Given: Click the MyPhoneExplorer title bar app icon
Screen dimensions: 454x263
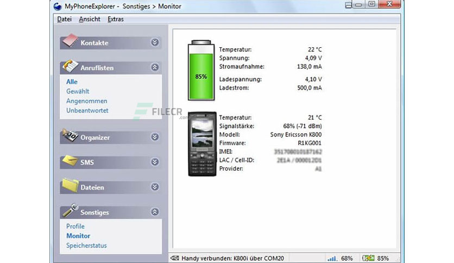Looking at the screenshot, I should 58,6.
